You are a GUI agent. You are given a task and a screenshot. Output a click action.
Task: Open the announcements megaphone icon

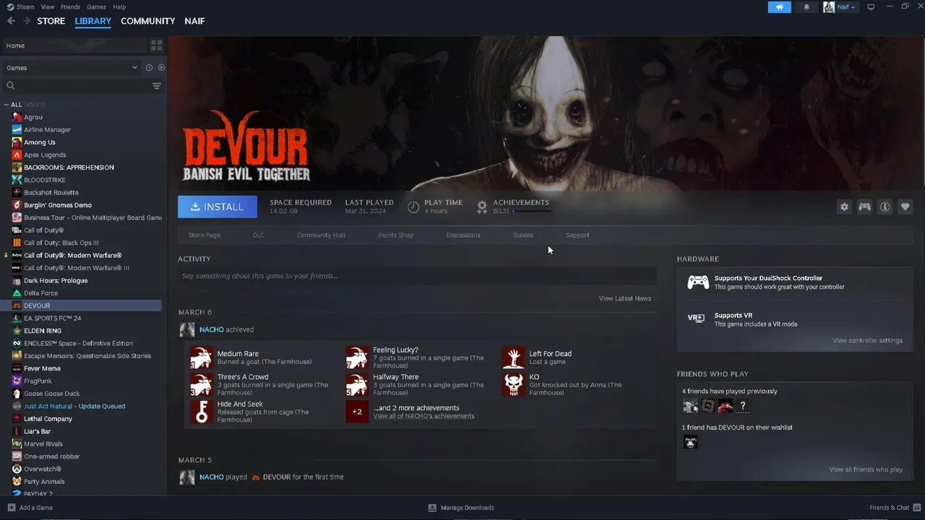pyautogui.click(x=779, y=7)
